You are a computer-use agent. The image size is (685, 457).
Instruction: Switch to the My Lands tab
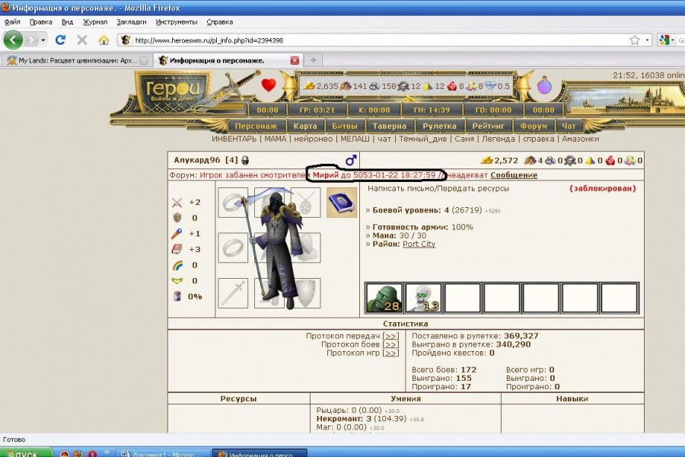(76, 60)
